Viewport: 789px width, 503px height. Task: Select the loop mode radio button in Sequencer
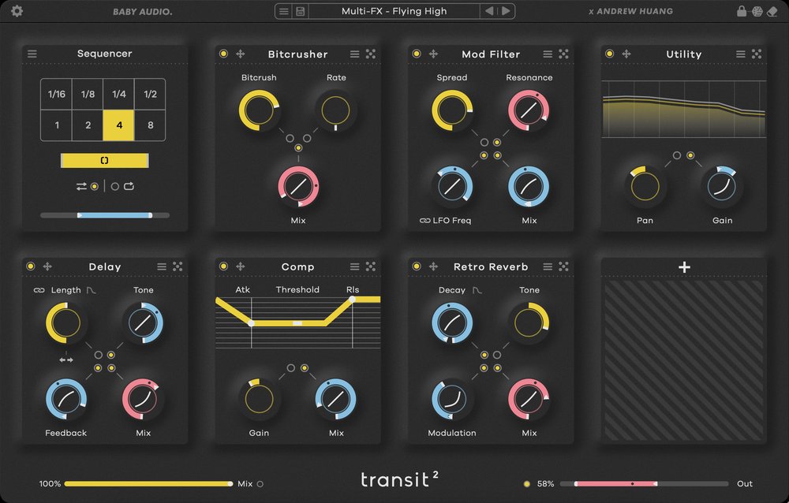click(114, 187)
